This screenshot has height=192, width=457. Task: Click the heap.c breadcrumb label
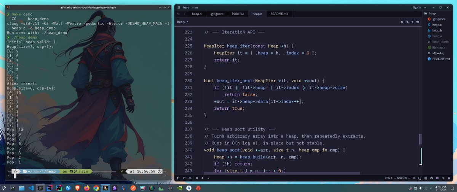coord(182,22)
